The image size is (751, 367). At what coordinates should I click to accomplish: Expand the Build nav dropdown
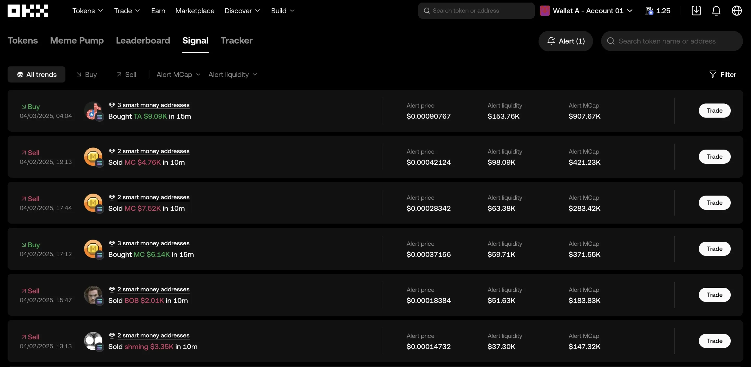(x=282, y=11)
